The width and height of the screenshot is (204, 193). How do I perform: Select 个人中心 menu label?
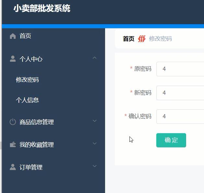[x=31, y=59]
